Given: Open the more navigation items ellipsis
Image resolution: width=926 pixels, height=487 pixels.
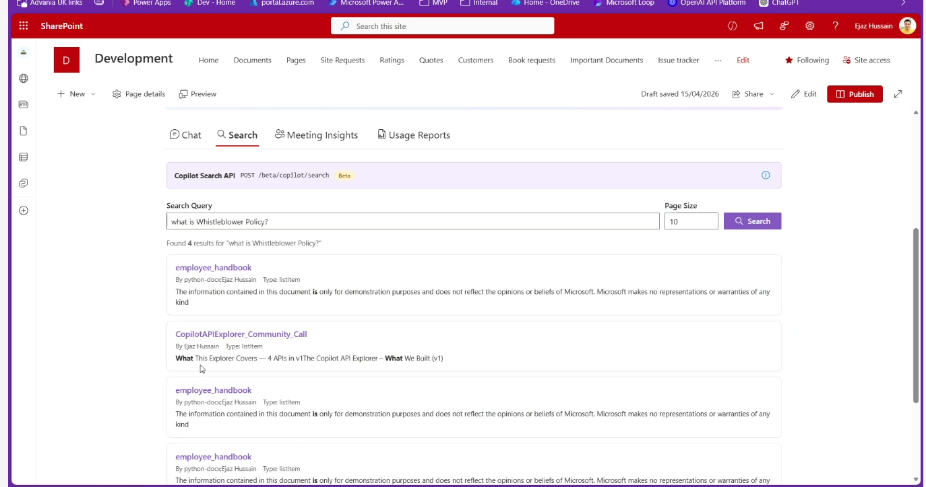Looking at the screenshot, I should click(718, 61).
